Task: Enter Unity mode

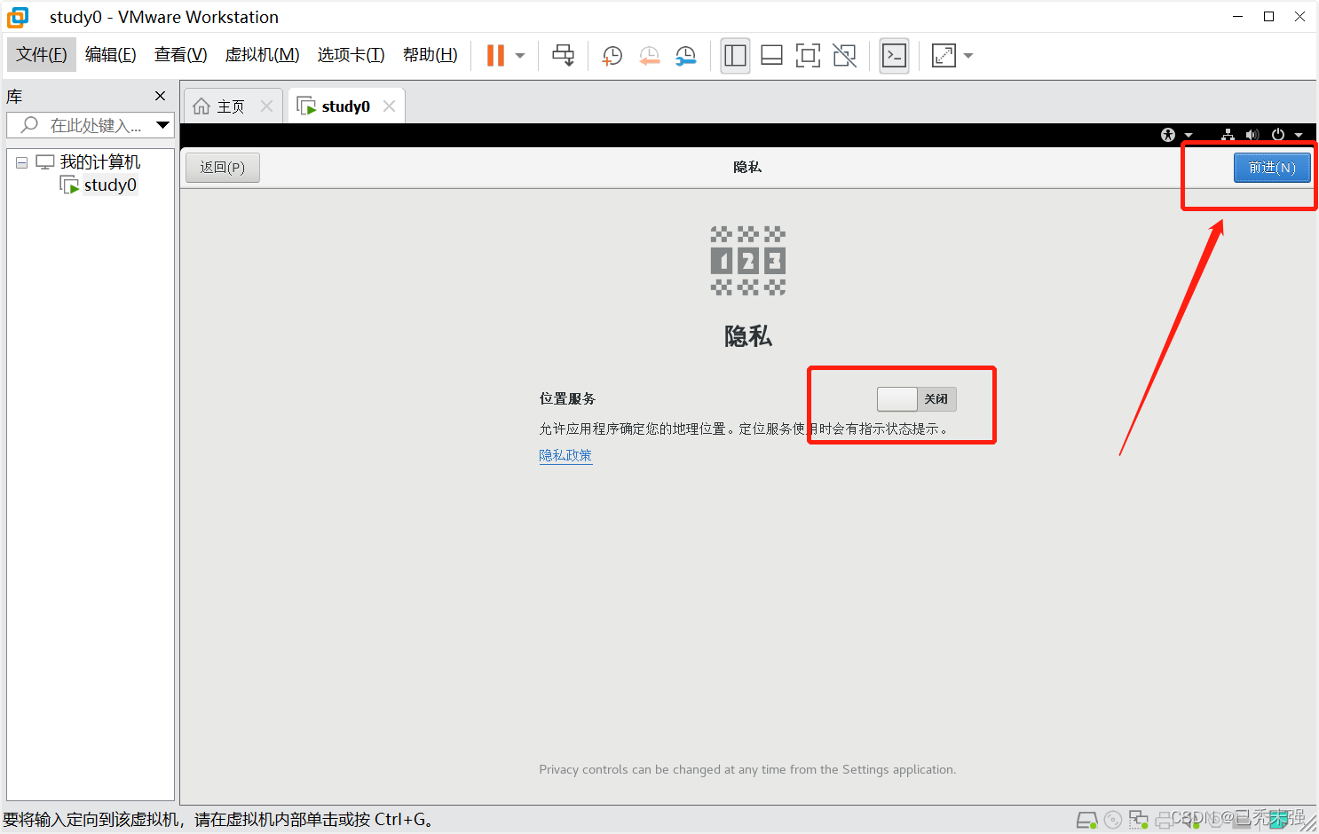Action: [x=845, y=55]
